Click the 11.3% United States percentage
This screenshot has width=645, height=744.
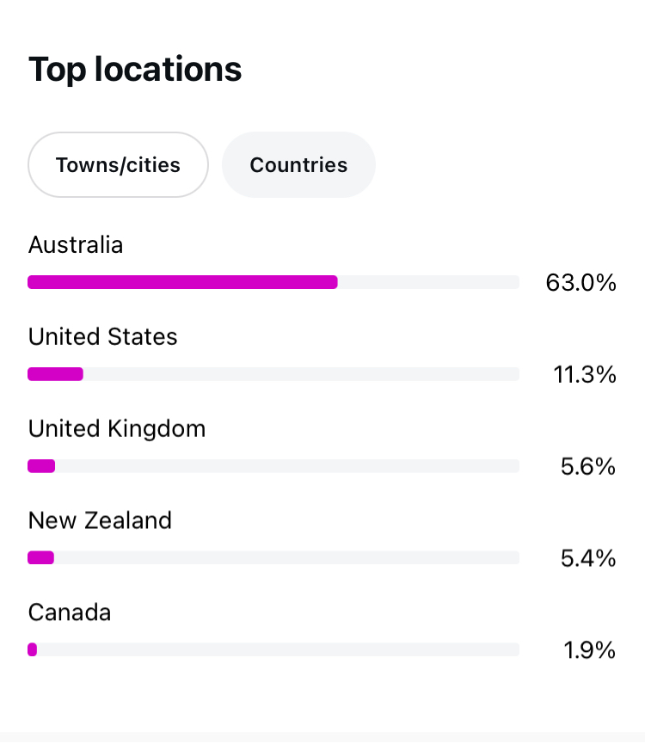[x=584, y=374]
